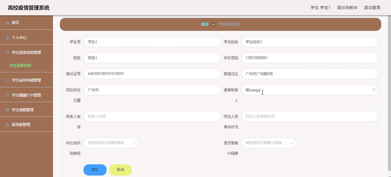The height and width of the screenshot is (177, 391).
Task: Expand the 个人中心 menu chevron
Action: (46, 37)
